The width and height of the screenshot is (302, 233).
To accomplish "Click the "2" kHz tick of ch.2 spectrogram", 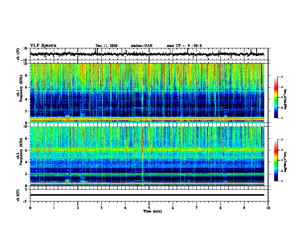I will (26, 174).
